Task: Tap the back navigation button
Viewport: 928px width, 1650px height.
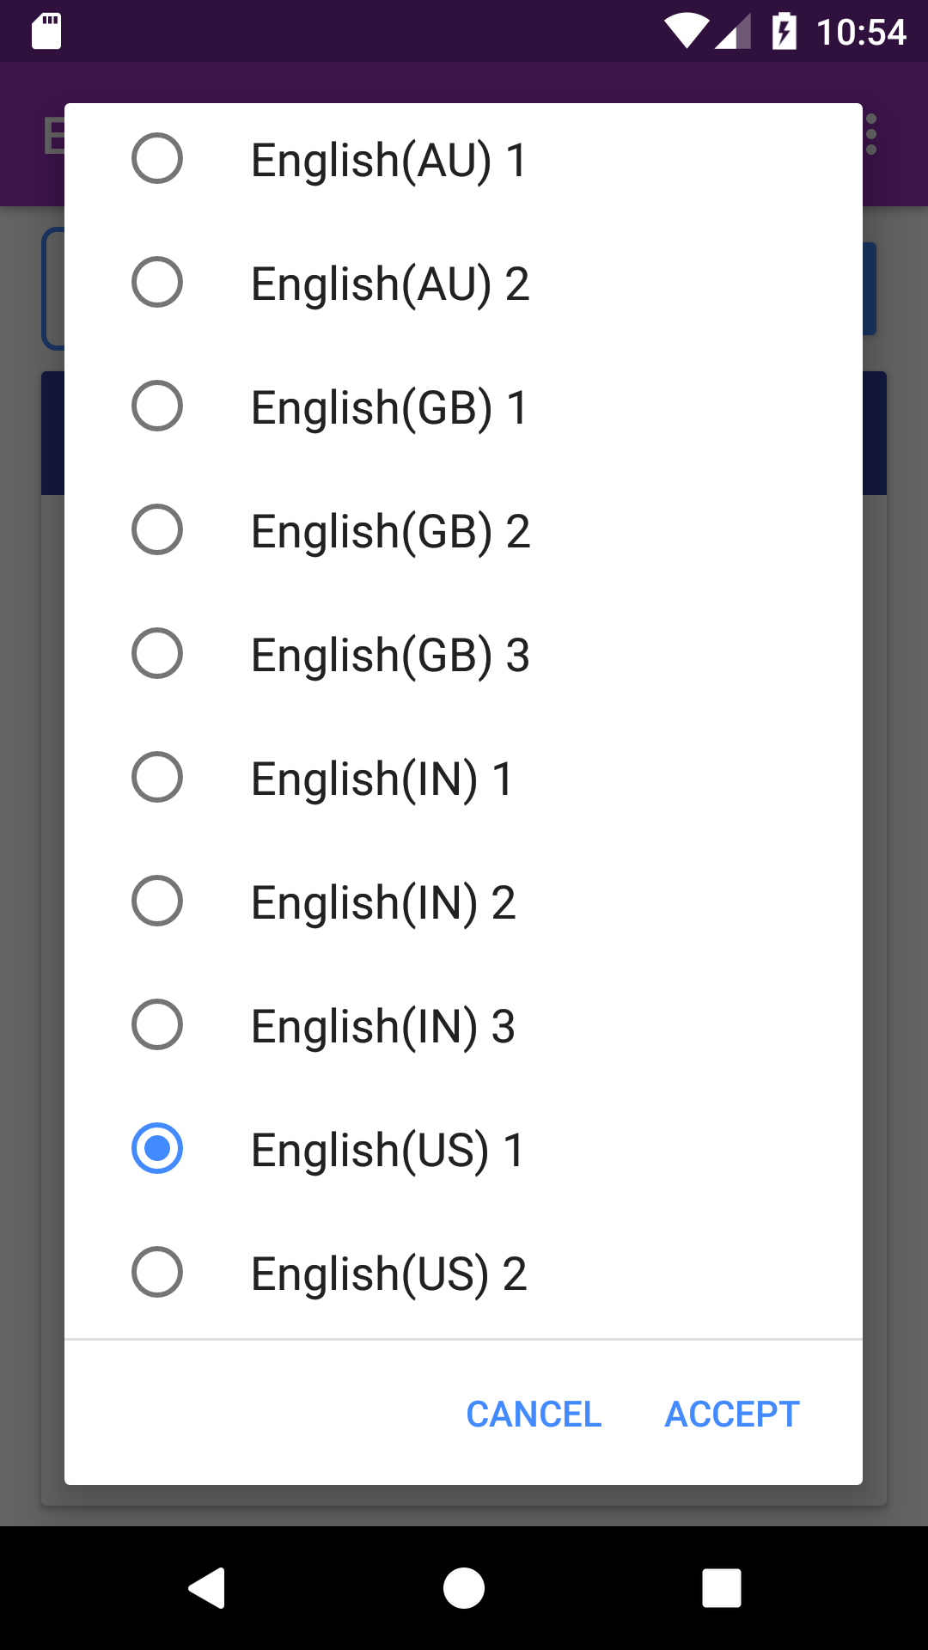Action: [x=205, y=1588]
